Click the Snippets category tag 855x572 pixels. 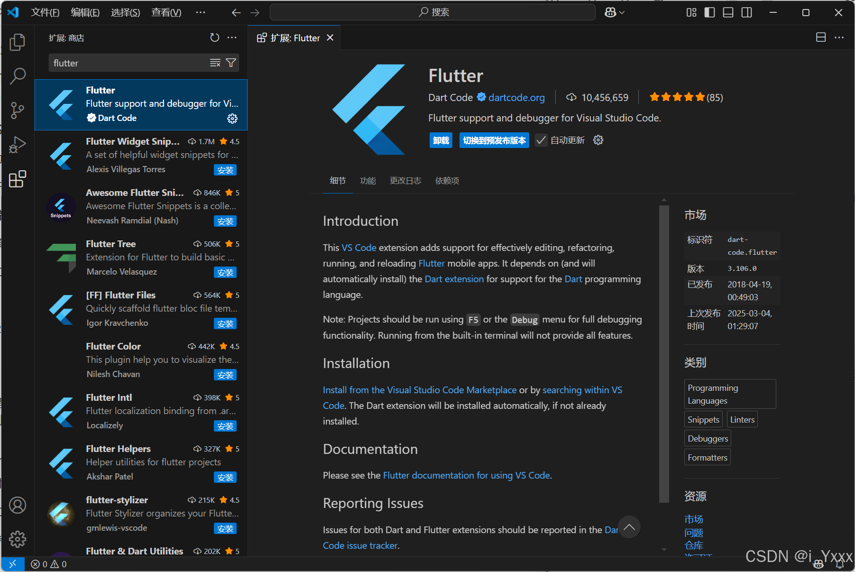coord(703,420)
